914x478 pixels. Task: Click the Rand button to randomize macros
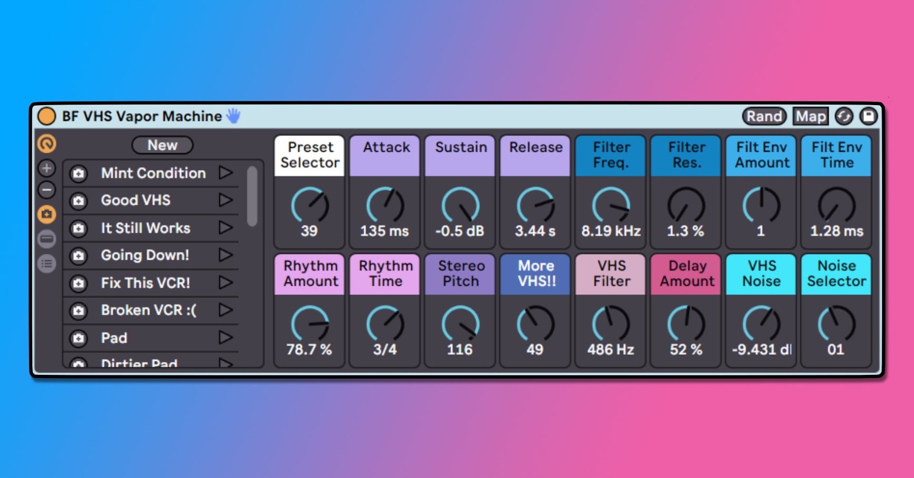[x=764, y=116]
